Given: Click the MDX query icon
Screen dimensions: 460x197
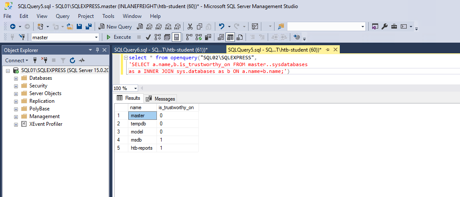Looking at the screenshot, I should coord(149,26).
